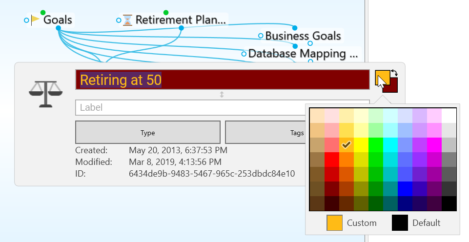Click the scales thought icon
Viewport: 469px width, 242px height.
click(46, 93)
